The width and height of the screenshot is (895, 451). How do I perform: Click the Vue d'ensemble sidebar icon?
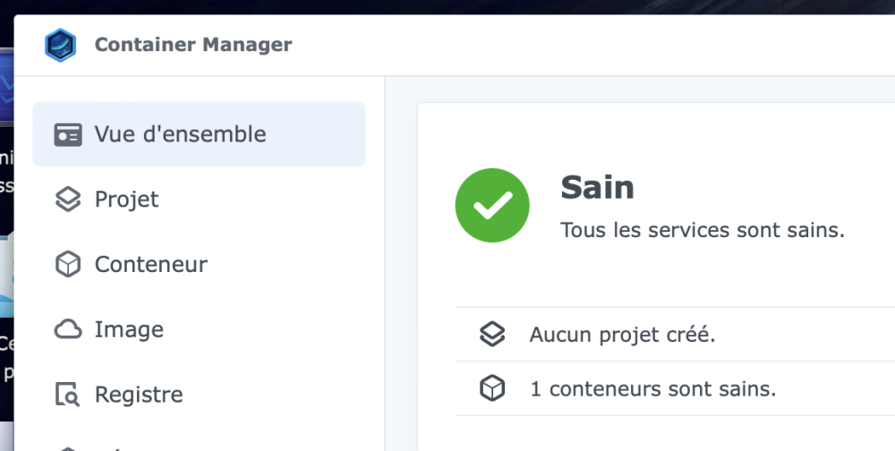pyautogui.click(x=68, y=134)
